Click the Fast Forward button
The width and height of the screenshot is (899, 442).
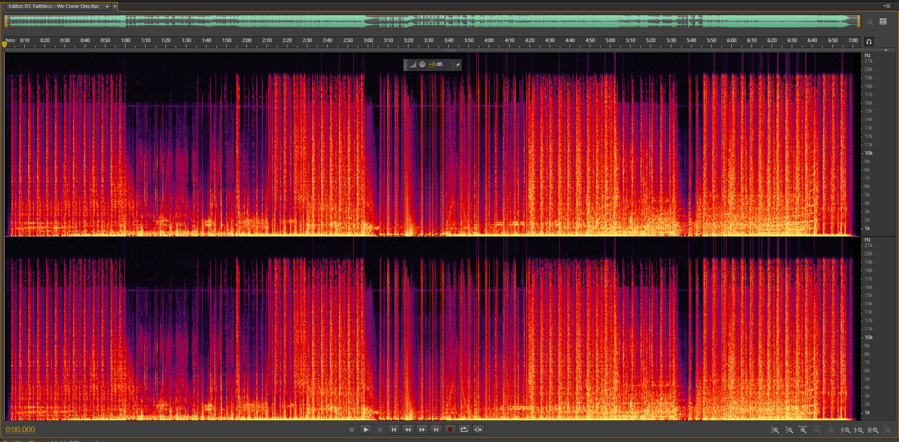(x=422, y=429)
